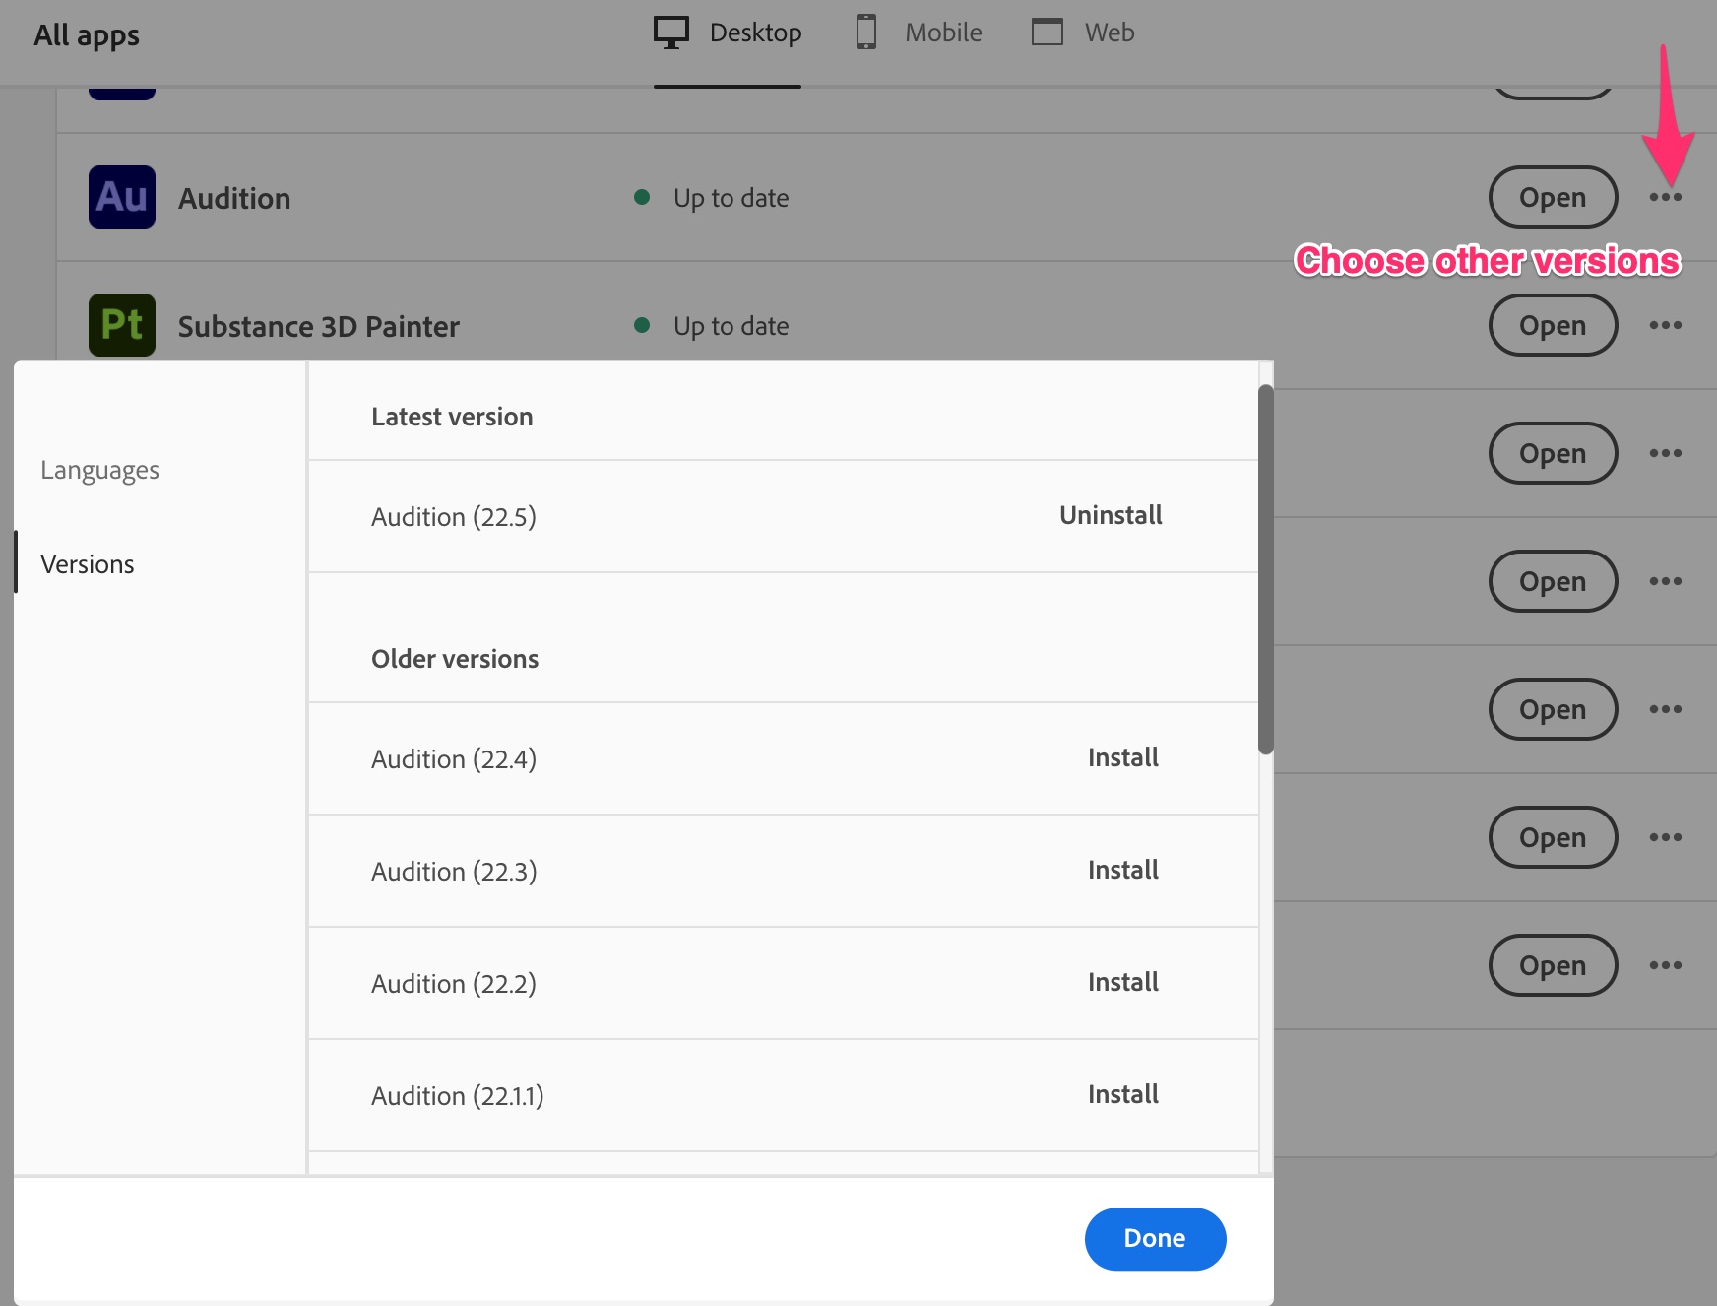Click the Audition app icon
This screenshot has height=1306, width=1717.
pos(121,197)
